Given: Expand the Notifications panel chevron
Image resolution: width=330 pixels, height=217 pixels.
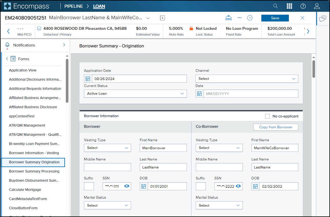Looking at the screenshot, I should (x=64, y=45).
